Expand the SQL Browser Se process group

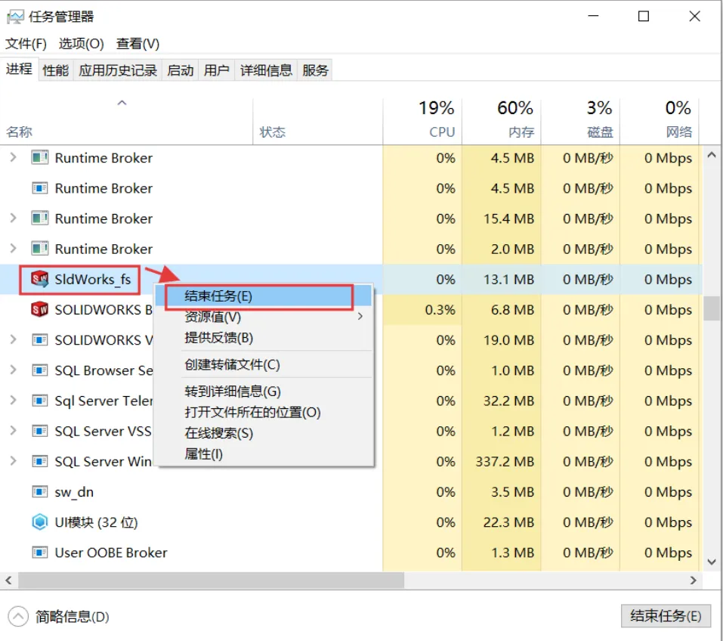14,370
